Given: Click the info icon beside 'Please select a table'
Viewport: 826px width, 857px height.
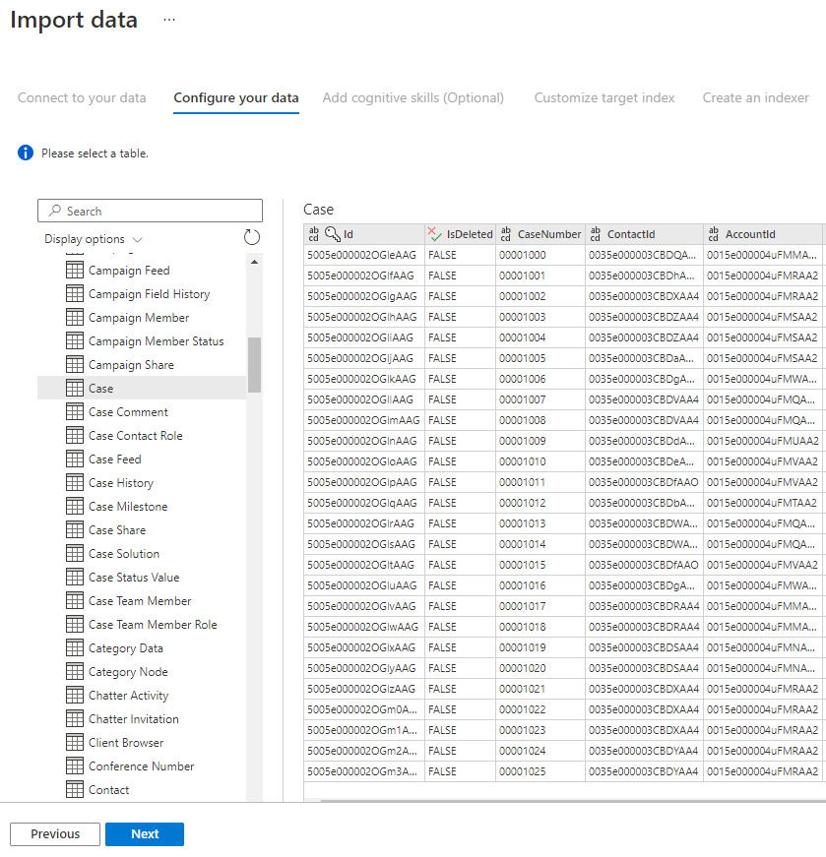Looking at the screenshot, I should point(26,153).
